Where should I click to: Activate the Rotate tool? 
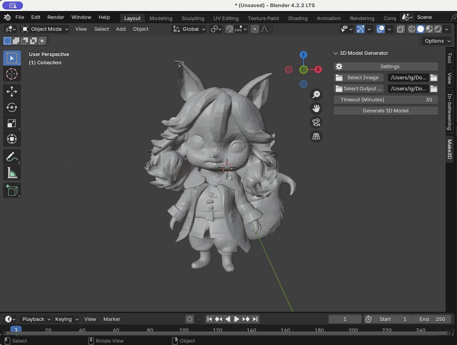[12, 107]
